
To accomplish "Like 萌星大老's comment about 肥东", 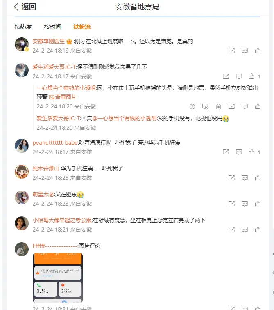I will pyautogui.click(x=258, y=204).
